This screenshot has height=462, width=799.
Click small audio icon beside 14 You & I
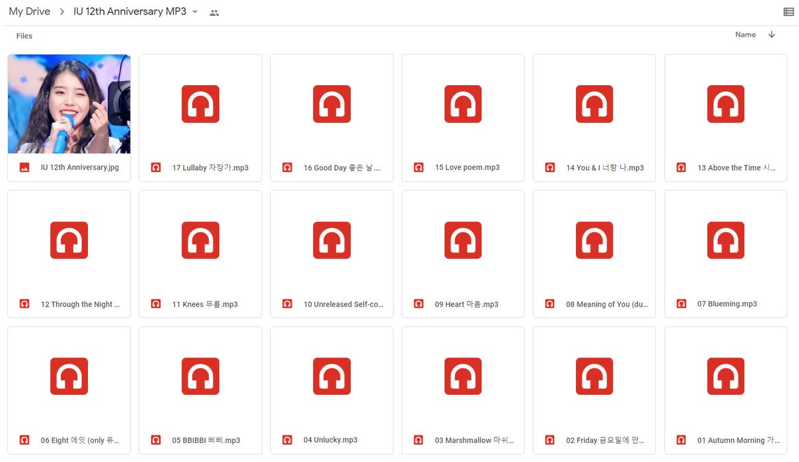550,168
